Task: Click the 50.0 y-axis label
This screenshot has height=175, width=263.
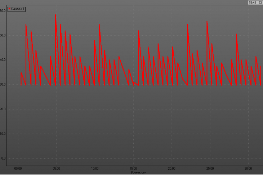Action: pyautogui.click(x=3, y=36)
